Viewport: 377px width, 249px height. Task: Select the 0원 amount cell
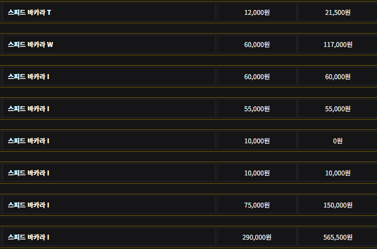[337, 141]
